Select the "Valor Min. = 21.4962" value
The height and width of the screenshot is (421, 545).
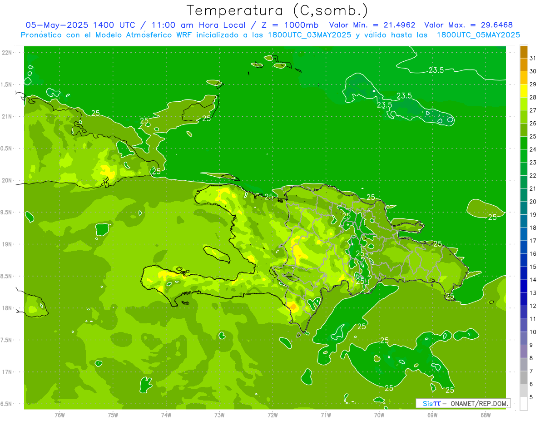coord(372,25)
